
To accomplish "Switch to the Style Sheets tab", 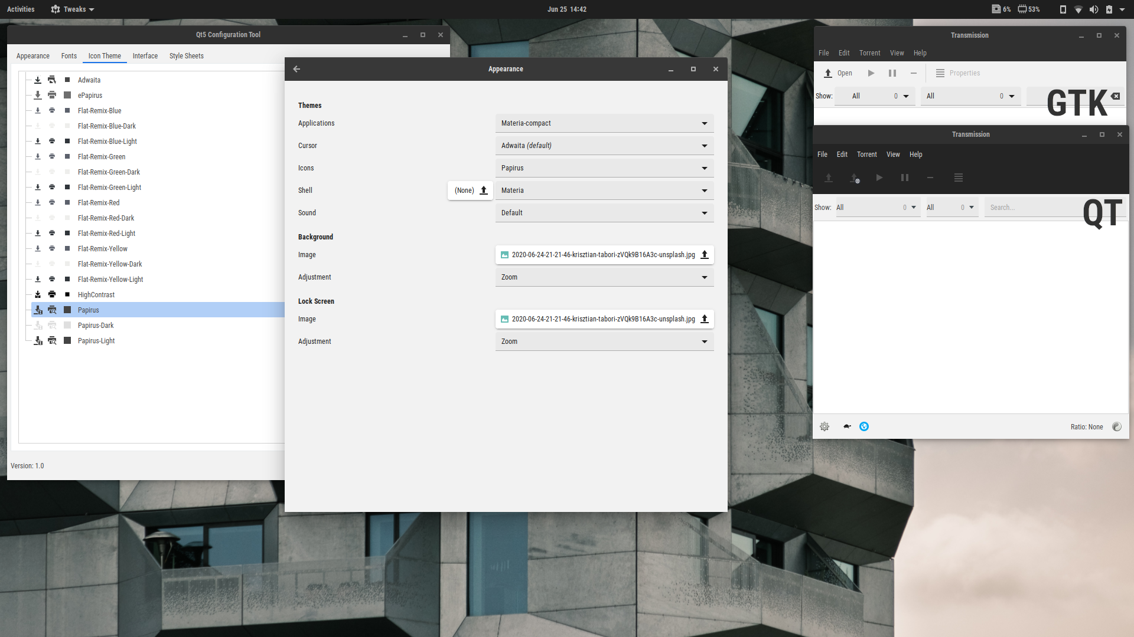I will click(x=187, y=56).
